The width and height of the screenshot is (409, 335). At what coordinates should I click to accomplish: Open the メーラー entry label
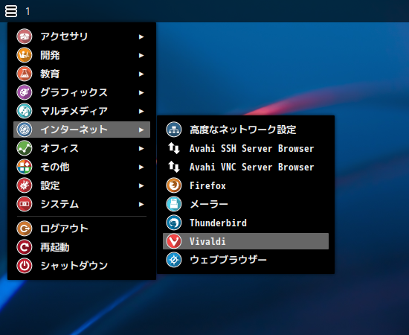pyautogui.click(x=209, y=204)
